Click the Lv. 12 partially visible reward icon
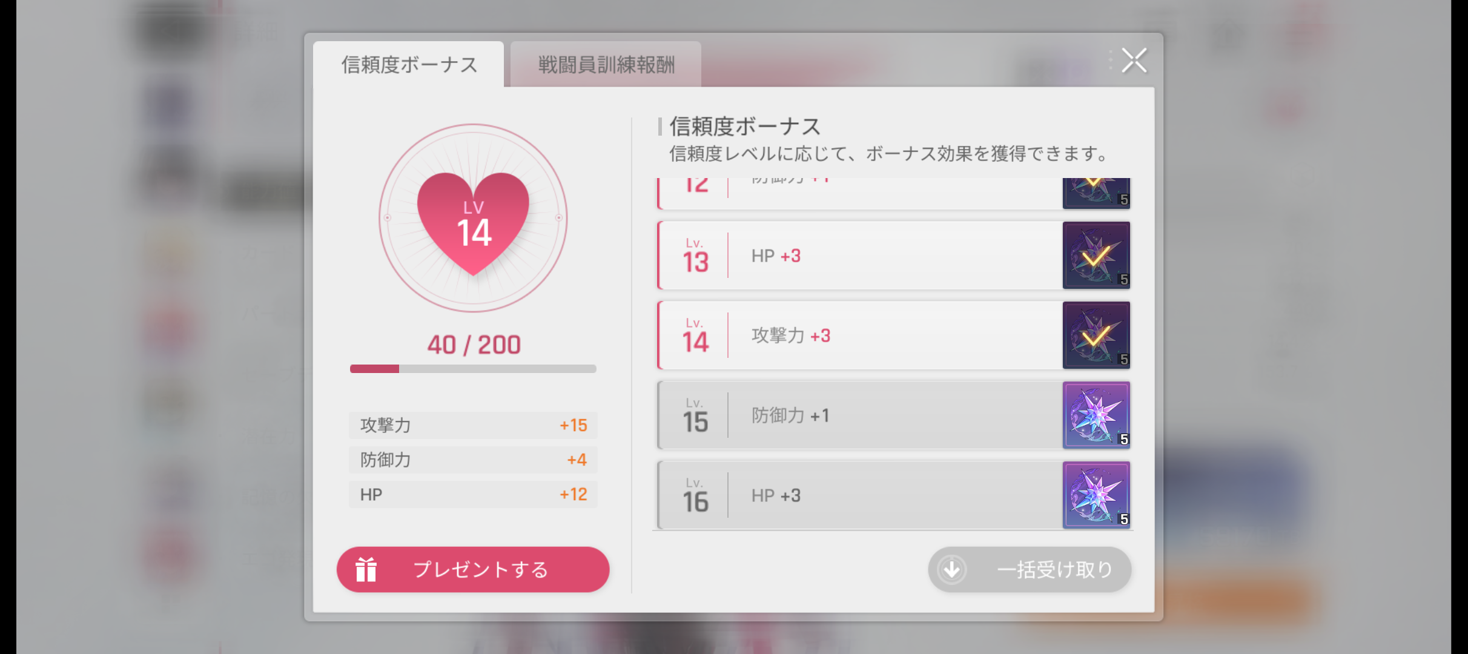Viewport: 1468px width, 654px height. pyautogui.click(x=1096, y=193)
